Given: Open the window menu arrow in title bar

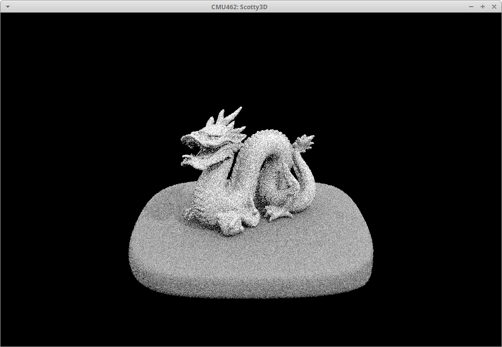Looking at the screenshot, I should pos(7,7).
